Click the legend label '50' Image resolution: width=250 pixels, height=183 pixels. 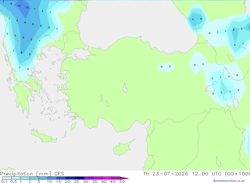(122, 182)
